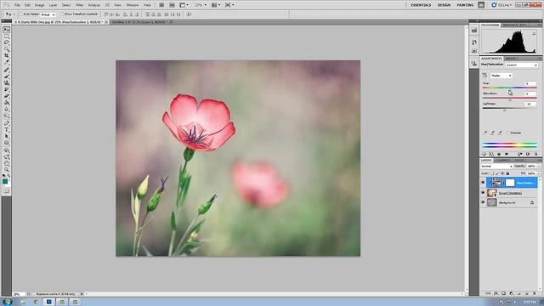544x306 pixels.
Task: Open the Screen Mode dropdown
Action: pyautogui.click(x=229, y=5)
